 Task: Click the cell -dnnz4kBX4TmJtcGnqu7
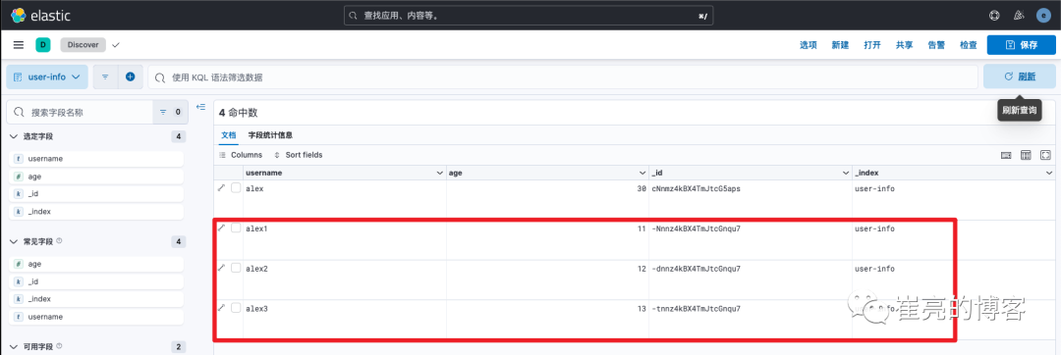[697, 269]
